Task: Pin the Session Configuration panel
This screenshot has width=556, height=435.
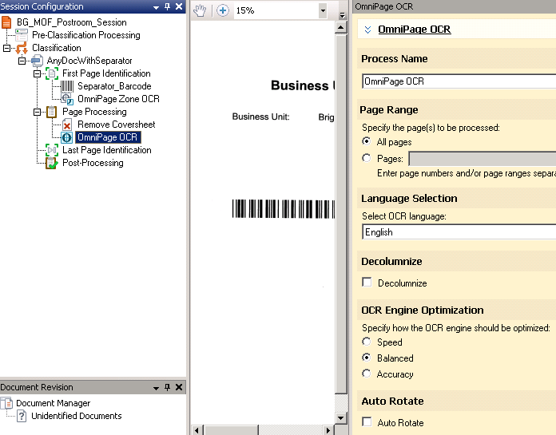Action: [168, 6]
